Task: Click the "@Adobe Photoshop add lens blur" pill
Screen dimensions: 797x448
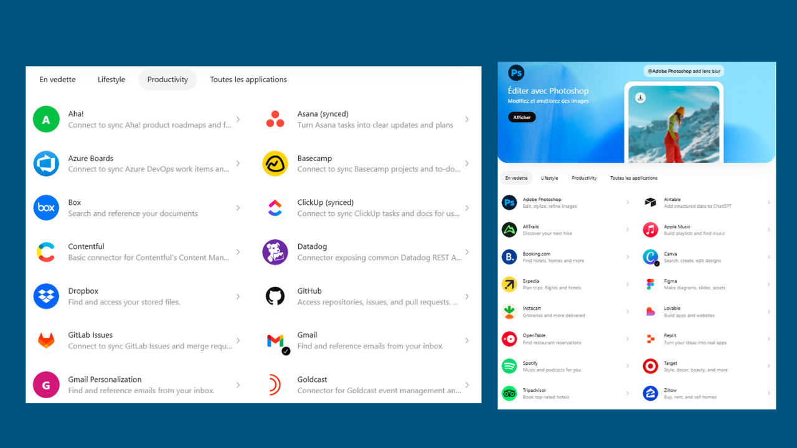Action: (x=684, y=71)
